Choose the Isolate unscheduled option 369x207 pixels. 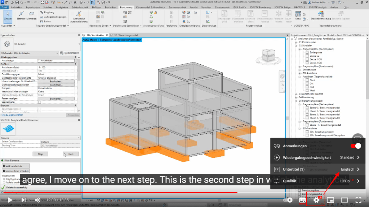click(x=4, y=182)
